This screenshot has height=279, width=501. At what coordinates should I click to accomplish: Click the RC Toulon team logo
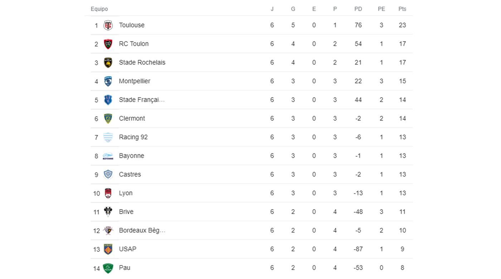pos(108,44)
